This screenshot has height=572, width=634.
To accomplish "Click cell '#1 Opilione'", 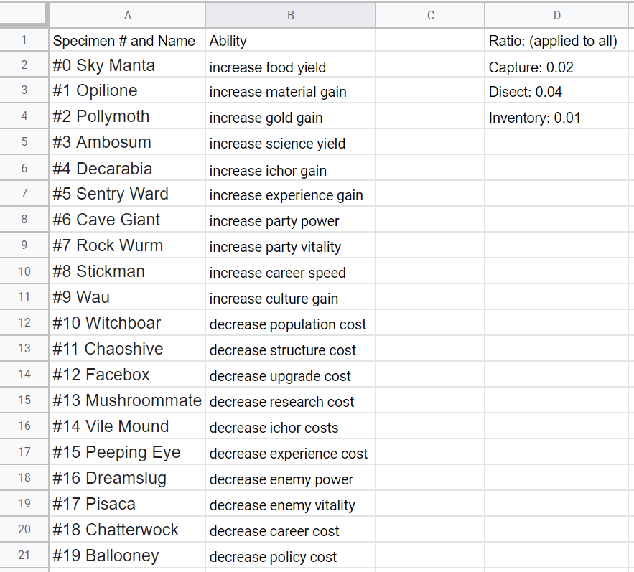I will coord(127,90).
